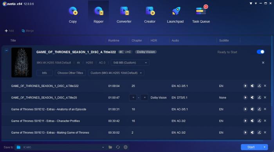Preview Title20 with play icon
This screenshot has width=274, height=152.
click(245, 98)
